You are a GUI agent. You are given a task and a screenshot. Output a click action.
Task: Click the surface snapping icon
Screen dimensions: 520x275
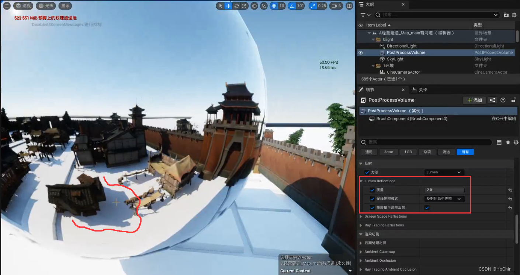pos(263,6)
